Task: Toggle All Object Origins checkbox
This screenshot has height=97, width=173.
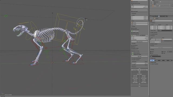Action: tap(132, 33)
